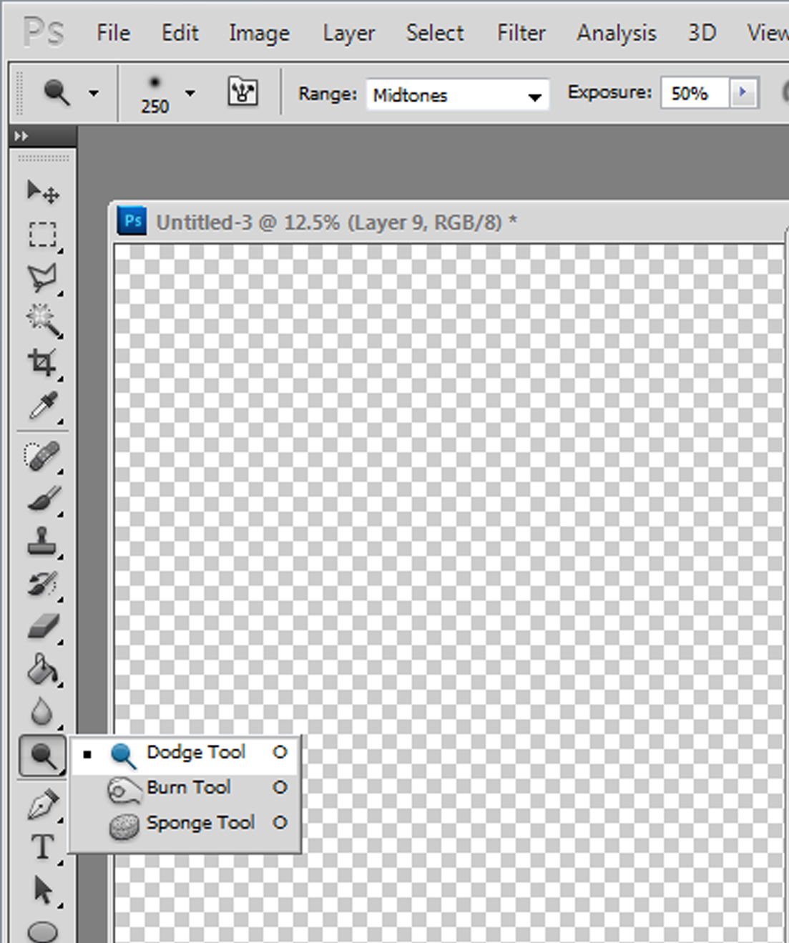
Task: Click the Photoshop Ps application logo
Action: [x=43, y=32]
